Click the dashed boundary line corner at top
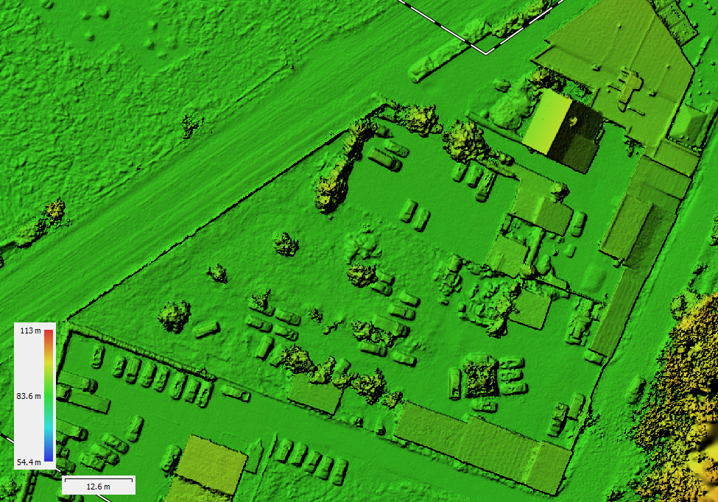 pos(486,52)
